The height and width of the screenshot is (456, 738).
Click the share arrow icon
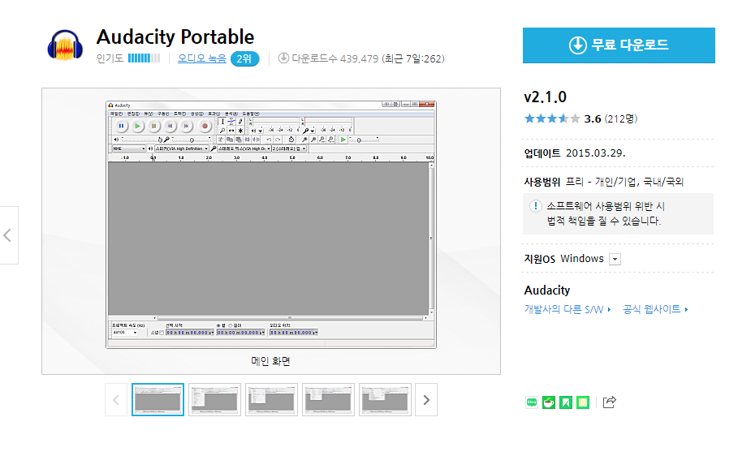[609, 402]
